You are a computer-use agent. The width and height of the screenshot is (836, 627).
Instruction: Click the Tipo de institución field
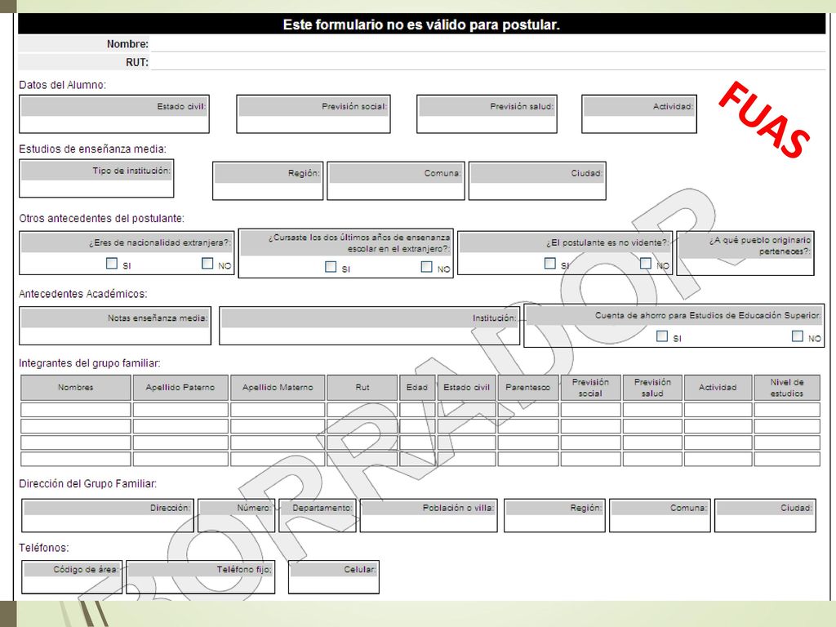[96, 179]
